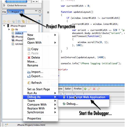Open the blue Help question-mark icon
The image size is (125, 127).
(x=39, y=21)
